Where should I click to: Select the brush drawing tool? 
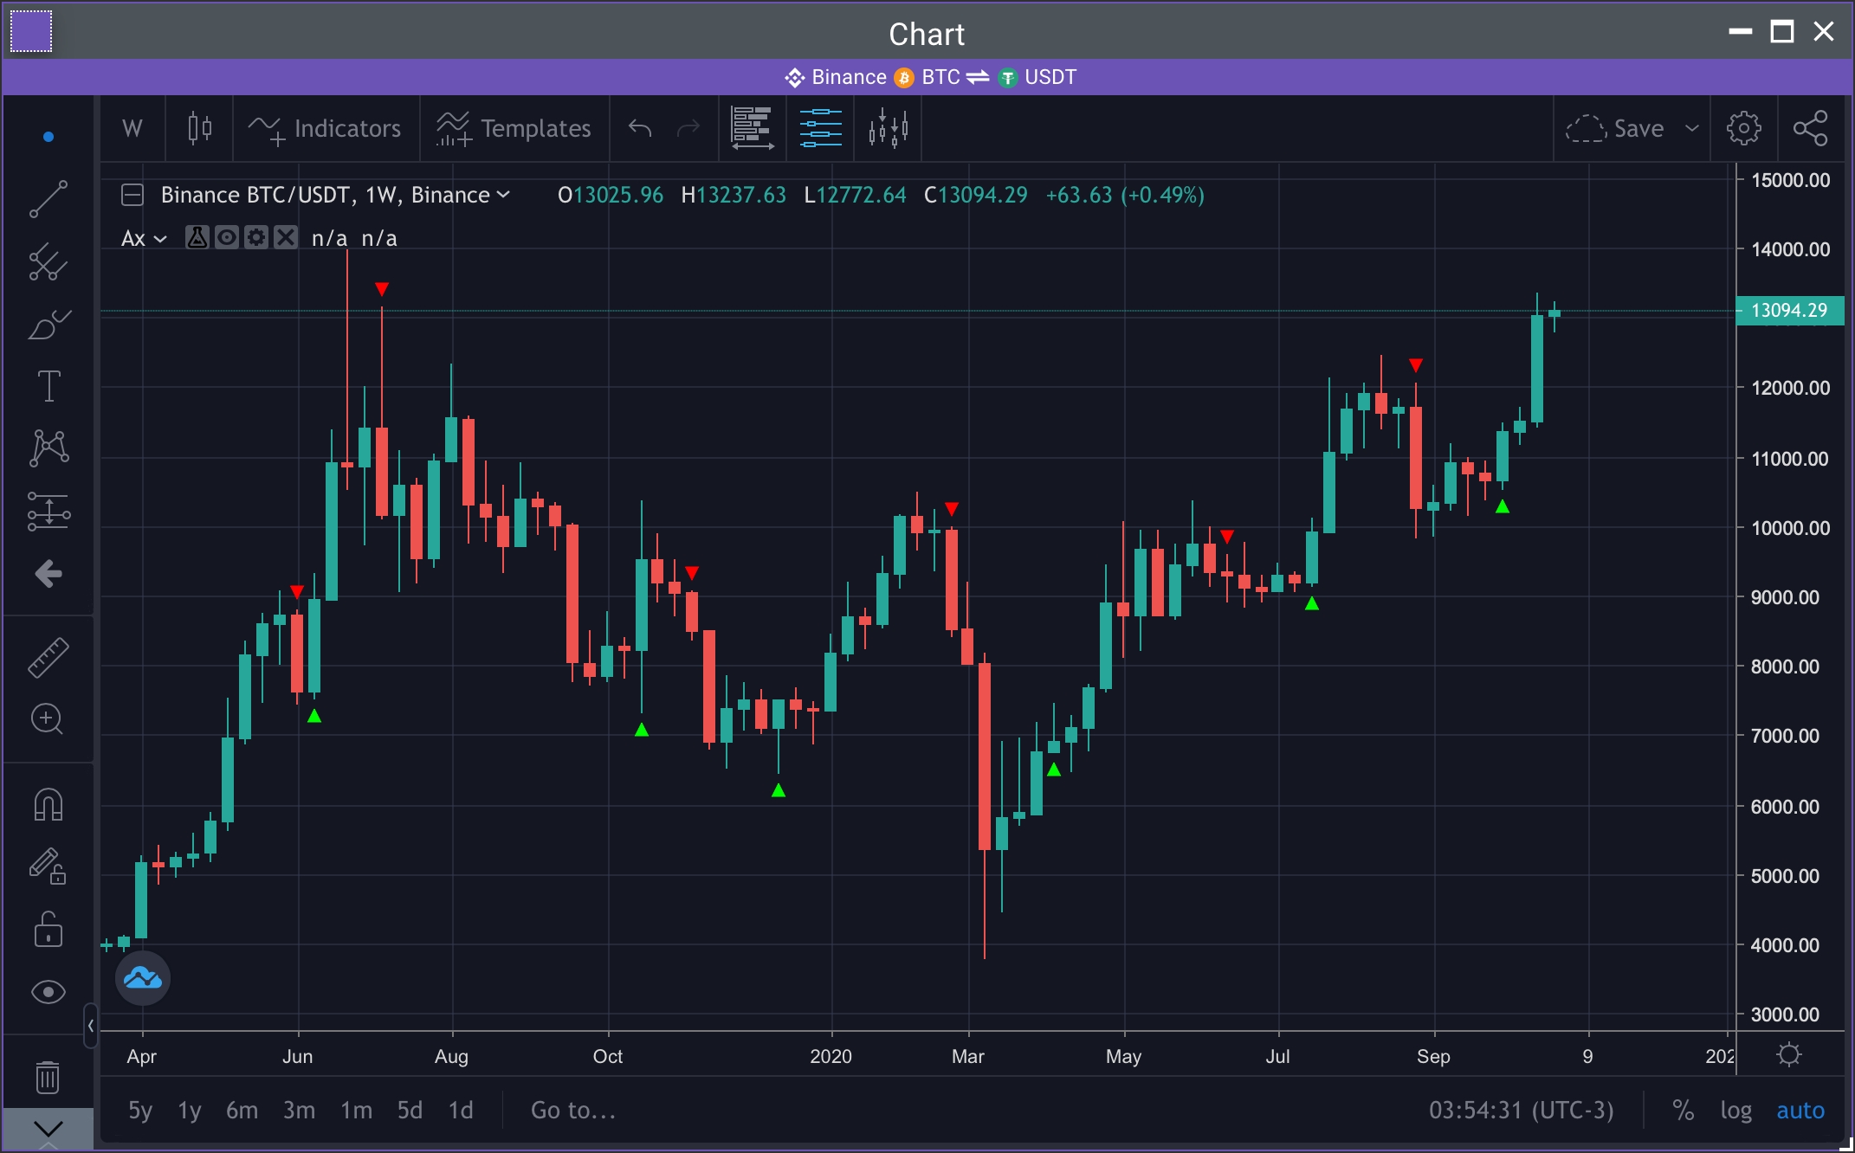(48, 325)
